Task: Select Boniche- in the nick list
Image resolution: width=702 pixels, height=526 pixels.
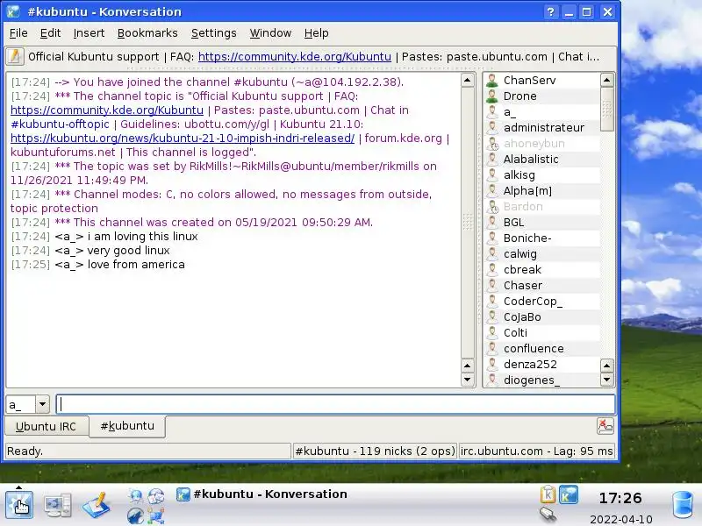Action: 542,238
